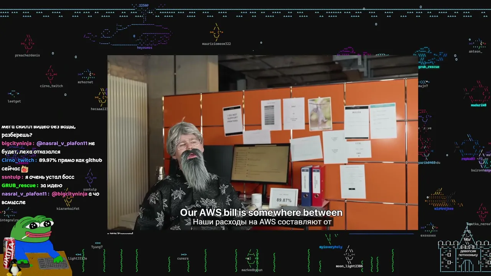Click GRUB_rescue name in chat

tap(19, 186)
